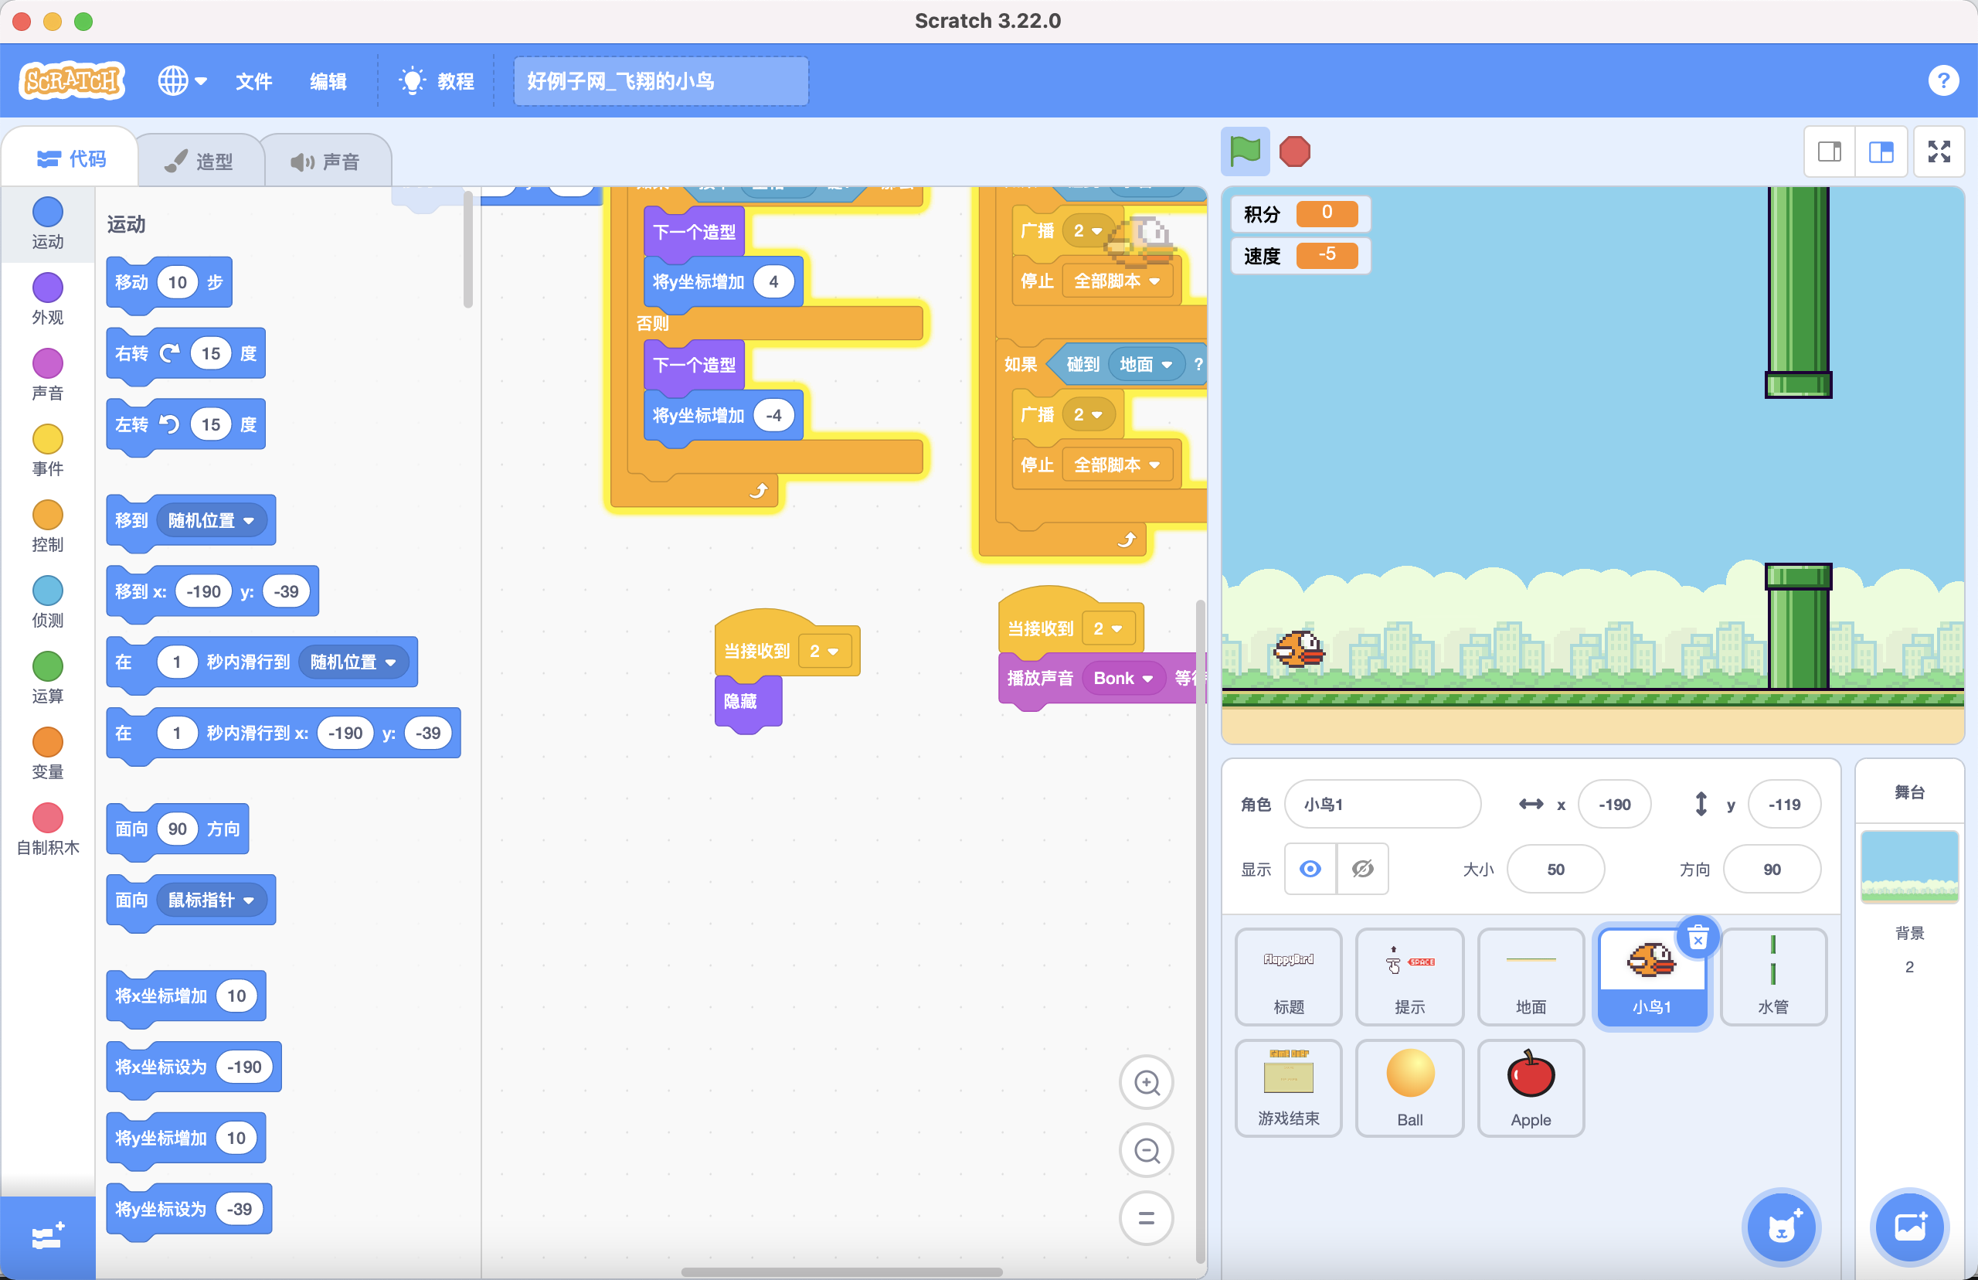1978x1280 pixels.
Task: Click the sprite name field 小鸟1
Action: coord(1382,804)
